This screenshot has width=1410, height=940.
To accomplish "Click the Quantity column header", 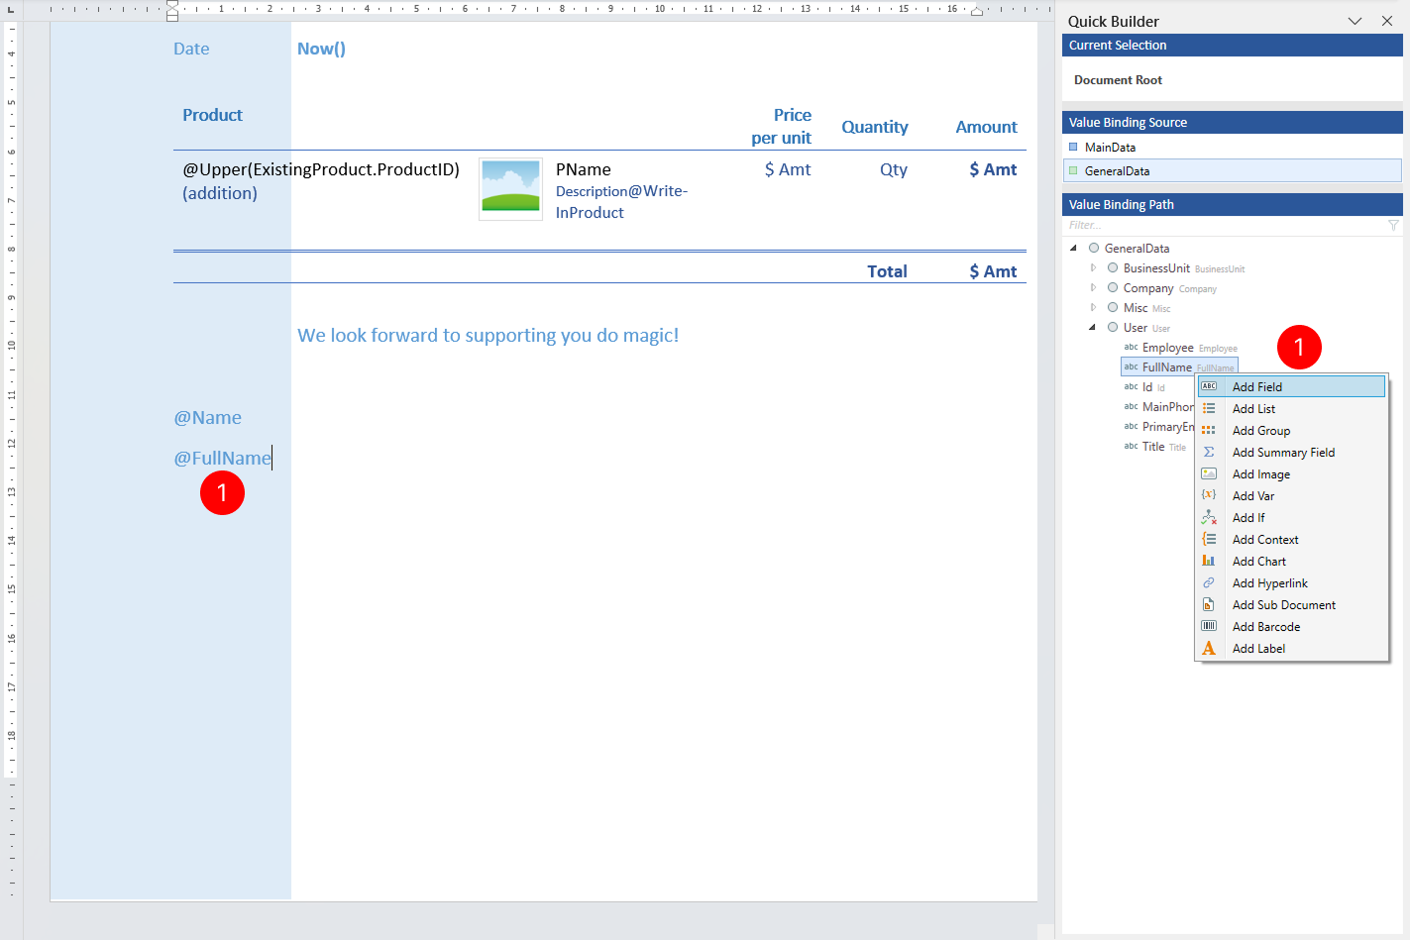I will pos(875,127).
